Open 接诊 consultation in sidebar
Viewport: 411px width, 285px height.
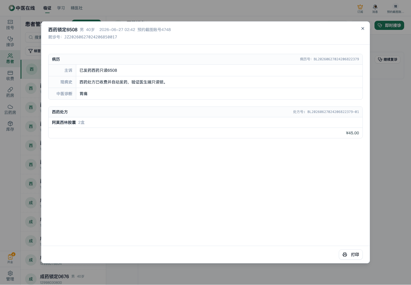[x=10, y=42]
